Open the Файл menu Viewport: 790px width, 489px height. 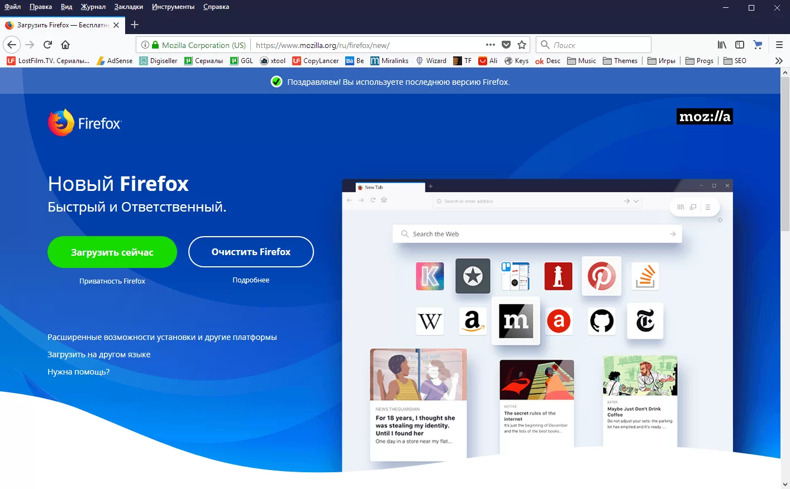(12, 7)
